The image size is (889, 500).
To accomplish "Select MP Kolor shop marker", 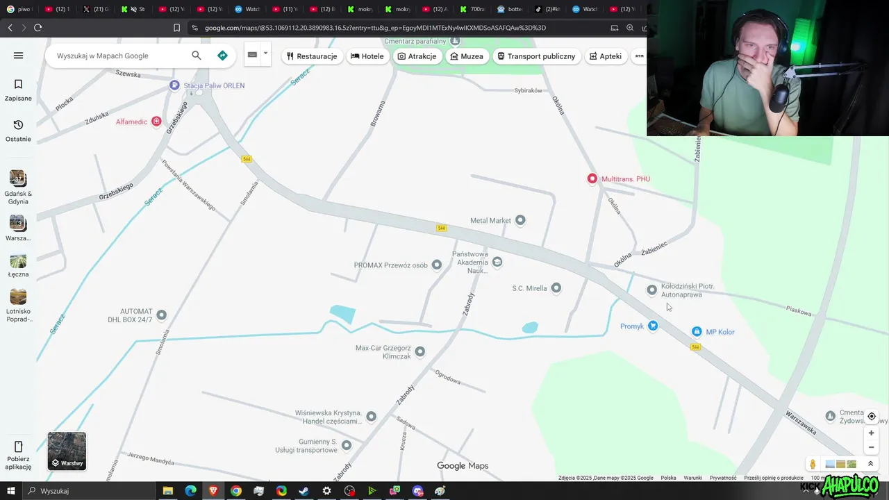I will 697,331.
